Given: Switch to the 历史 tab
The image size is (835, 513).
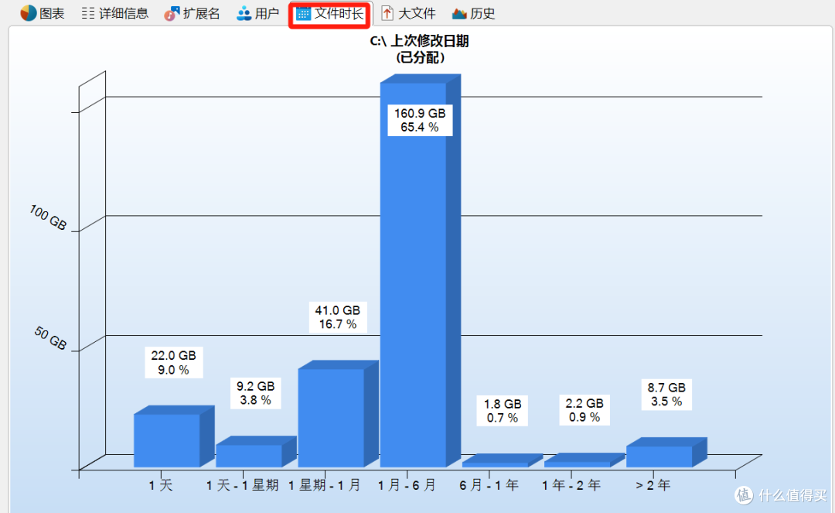Looking at the screenshot, I should 473,13.
